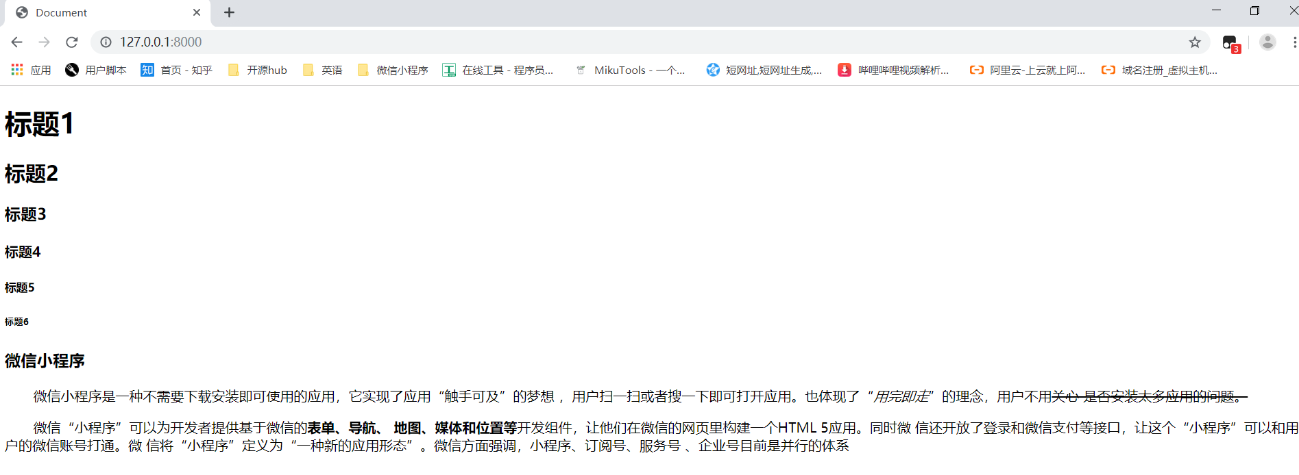
Task: Open the 域名注册_虚拟主机 bookmark
Action: (x=1158, y=70)
